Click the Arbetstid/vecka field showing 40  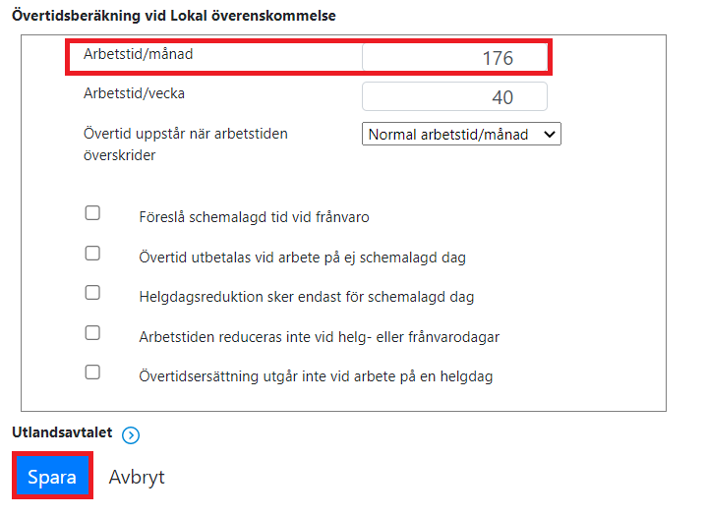coord(454,96)
